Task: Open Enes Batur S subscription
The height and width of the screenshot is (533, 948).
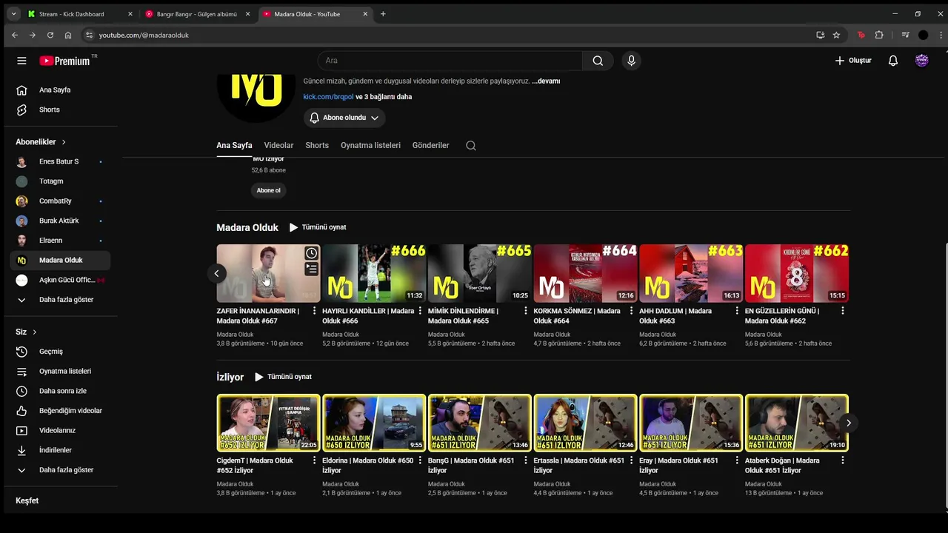Action: (x=61, y=161)
